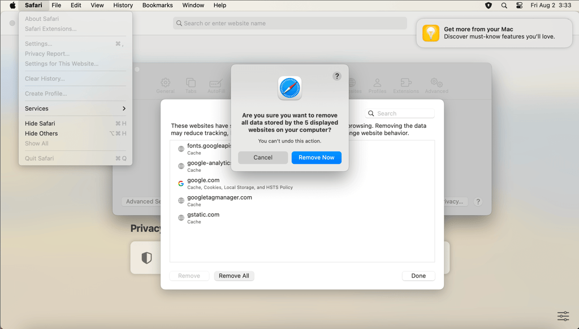The height and width of the screenshot is (329, 579).
Task: Choose About Safari menu item
Action: 75,19
